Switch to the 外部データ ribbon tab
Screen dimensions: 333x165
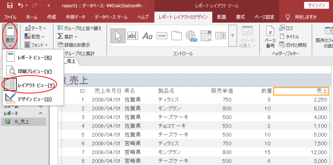click(x=75, y=17)
